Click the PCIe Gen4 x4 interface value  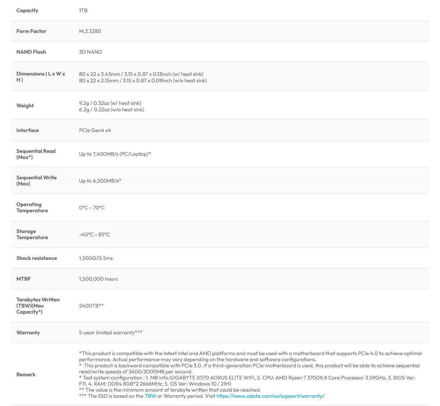click(95, 130)
